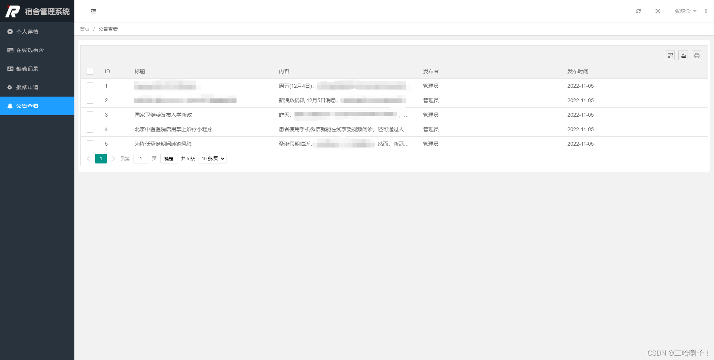Viewport: 714px width, 360px height.
Task: Check the checkbox for row ID 2
Action: coord(90,100)
